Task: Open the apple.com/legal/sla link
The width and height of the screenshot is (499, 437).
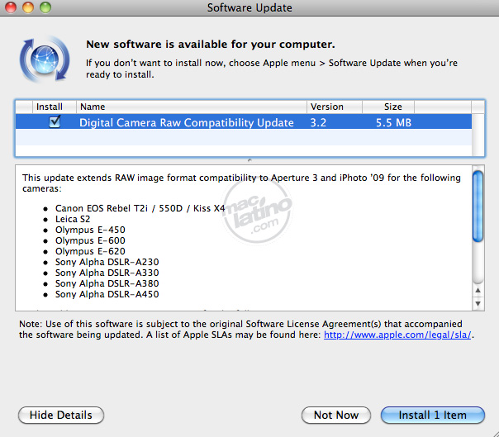Action: click(397, 335)
